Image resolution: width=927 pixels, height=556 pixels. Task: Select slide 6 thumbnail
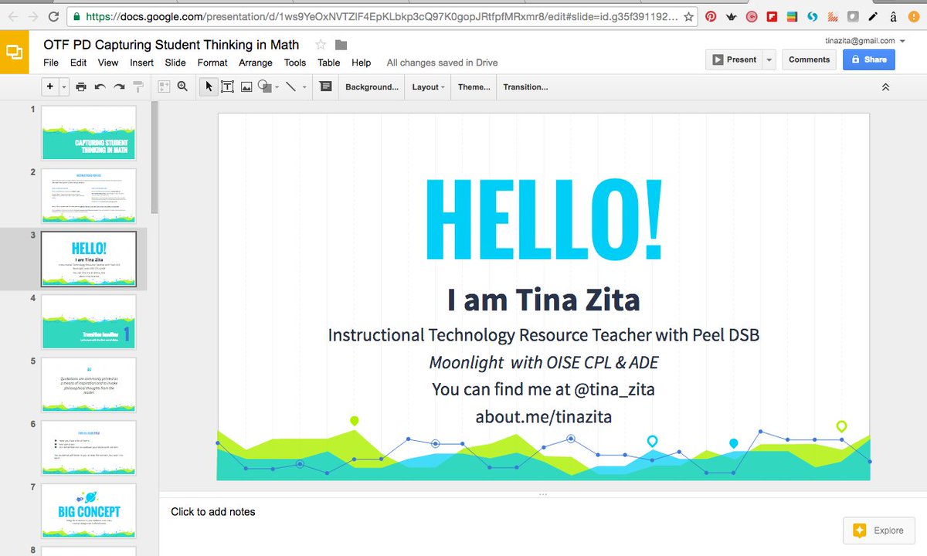(x=88, y=449)
